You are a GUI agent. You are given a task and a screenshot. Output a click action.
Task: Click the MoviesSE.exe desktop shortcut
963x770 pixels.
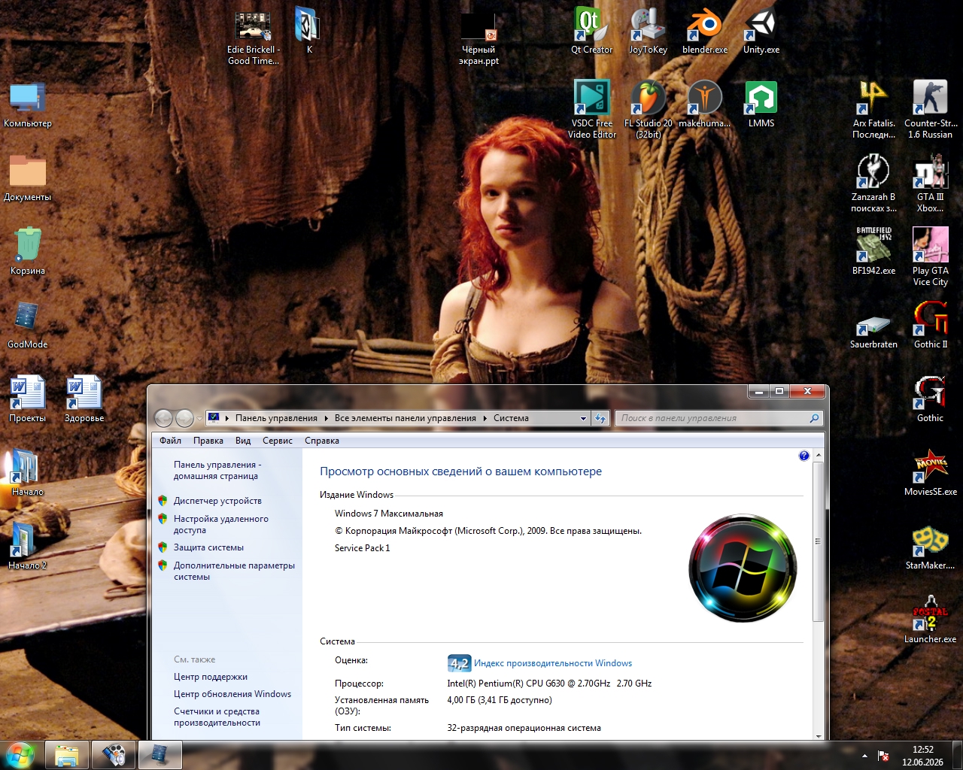931,472
